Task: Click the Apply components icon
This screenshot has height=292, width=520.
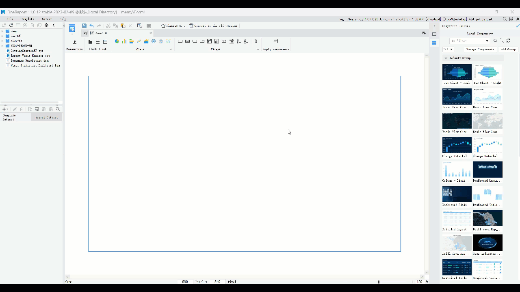Action: [x=276, y=41]
